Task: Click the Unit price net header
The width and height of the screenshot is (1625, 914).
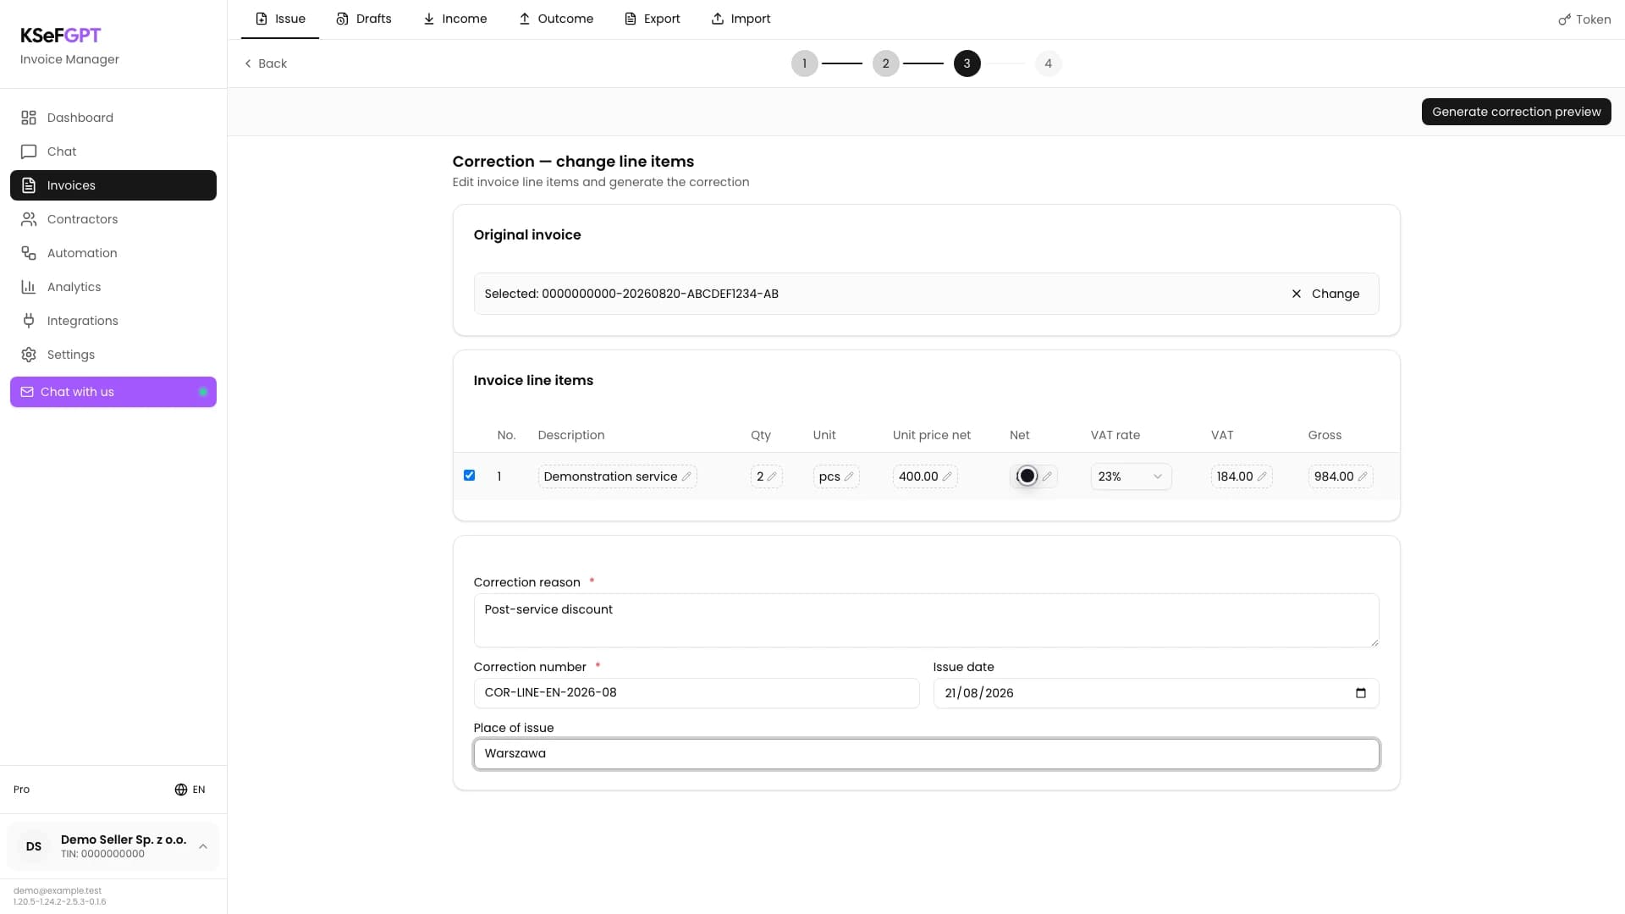Action: [931, 435]
